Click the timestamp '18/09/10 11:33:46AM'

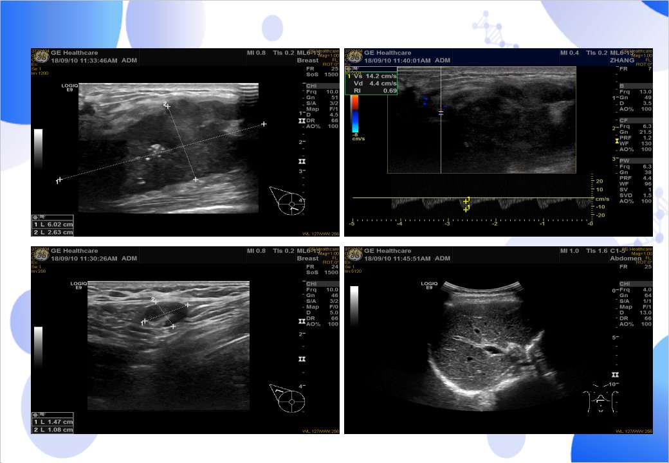84,60
